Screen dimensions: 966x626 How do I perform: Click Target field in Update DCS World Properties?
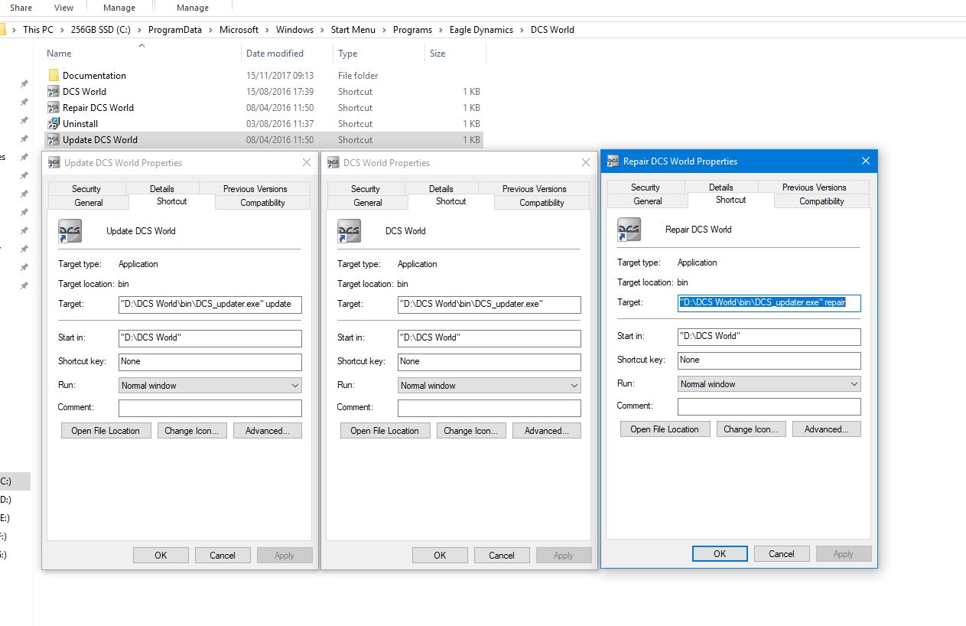[210, 305]
